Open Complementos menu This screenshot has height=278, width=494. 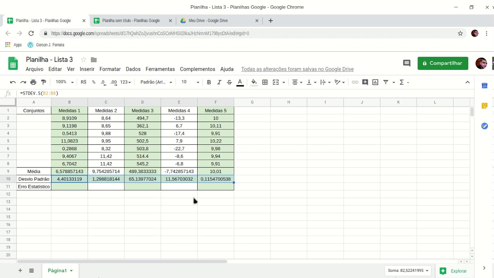click(x=198, y=69)
